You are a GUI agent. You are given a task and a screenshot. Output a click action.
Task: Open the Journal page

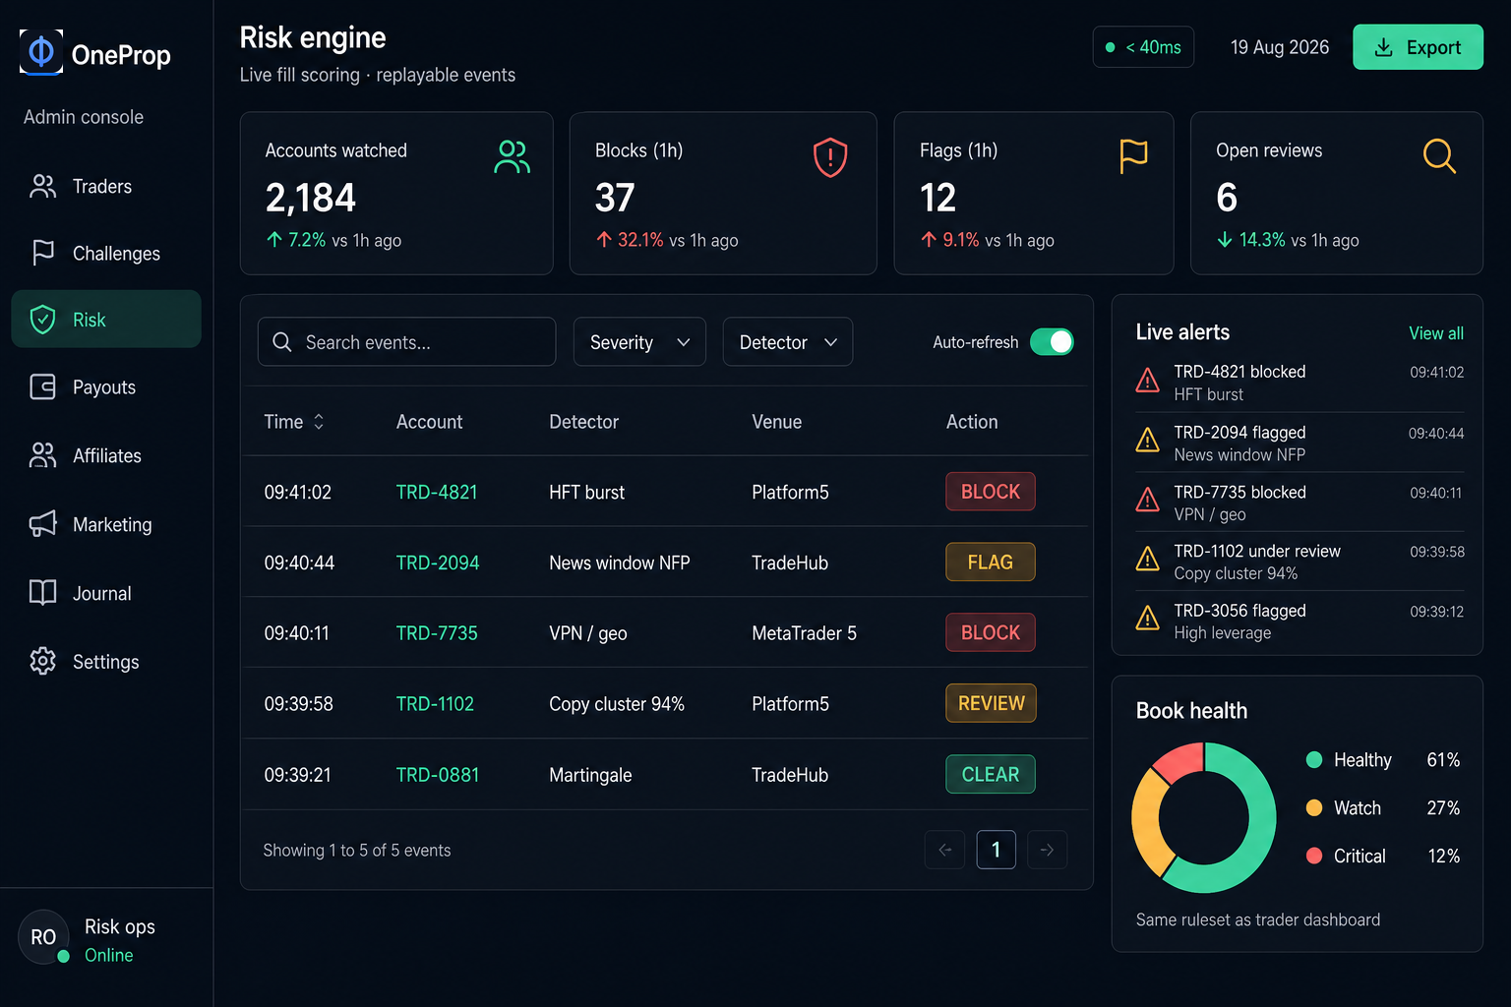coord(106,593)
